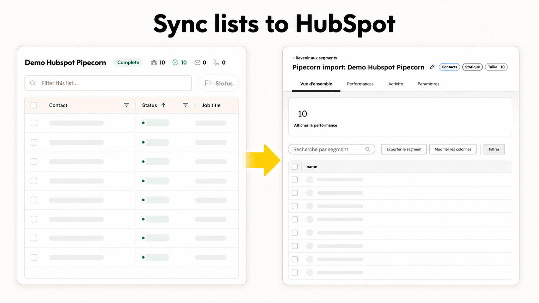The height and width of the screenshot is (303, 539).
Task: Open the Contact column filter icon
Action: point(126,105)
